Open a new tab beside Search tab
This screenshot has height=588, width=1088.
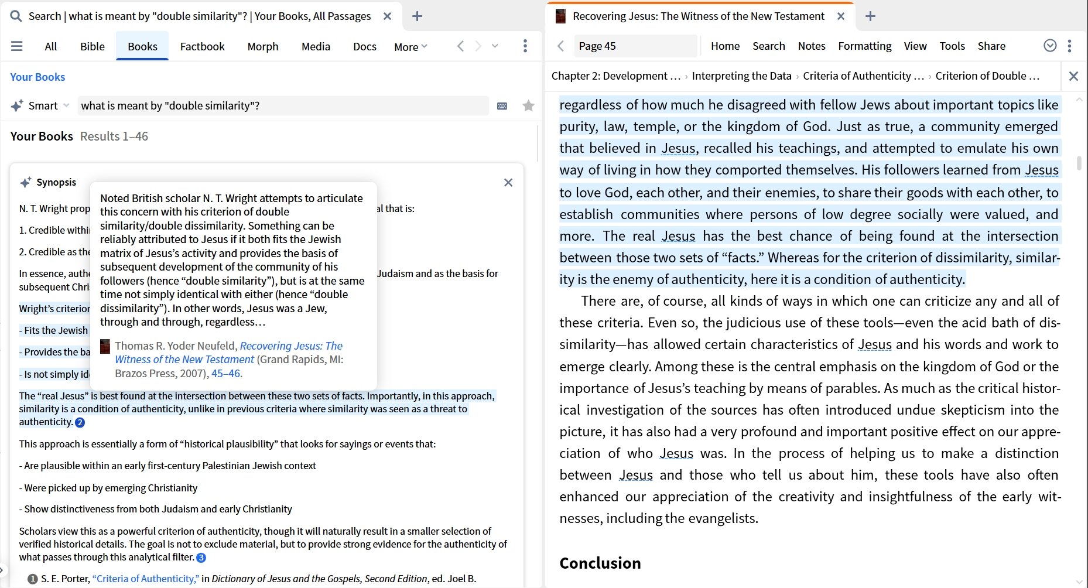[x=417, y=16]
